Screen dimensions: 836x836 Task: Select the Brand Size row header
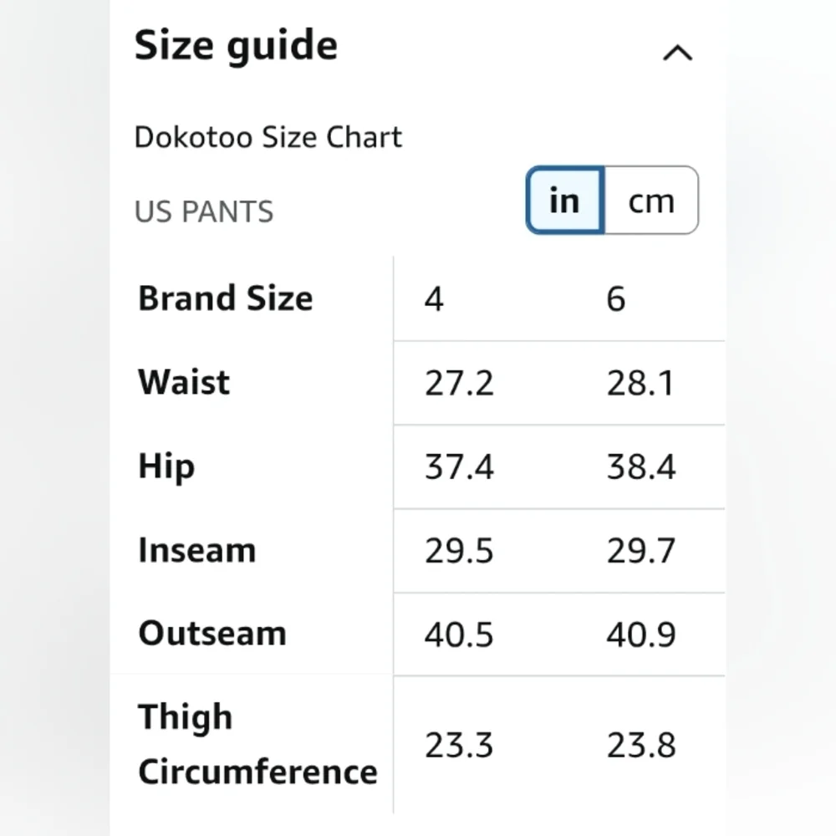pos(225,298)
